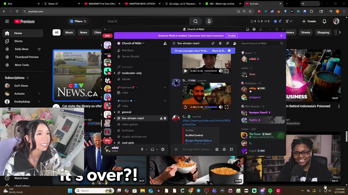This screenshot has height=195, width=348.
Task: Open YouTube hamburger guide menu
Action: pos(7,21)
